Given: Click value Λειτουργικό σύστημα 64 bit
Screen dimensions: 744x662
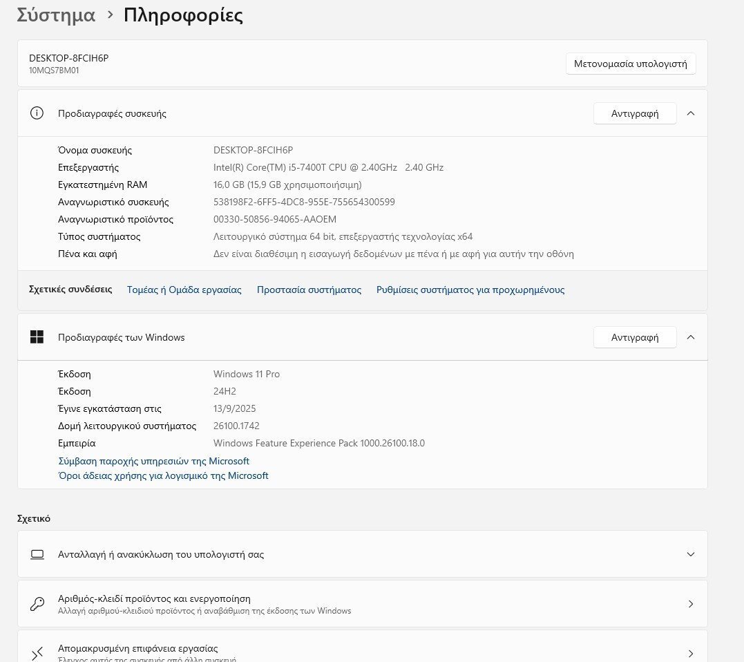Looking at the screenshot, I should (x=343, y=236).
